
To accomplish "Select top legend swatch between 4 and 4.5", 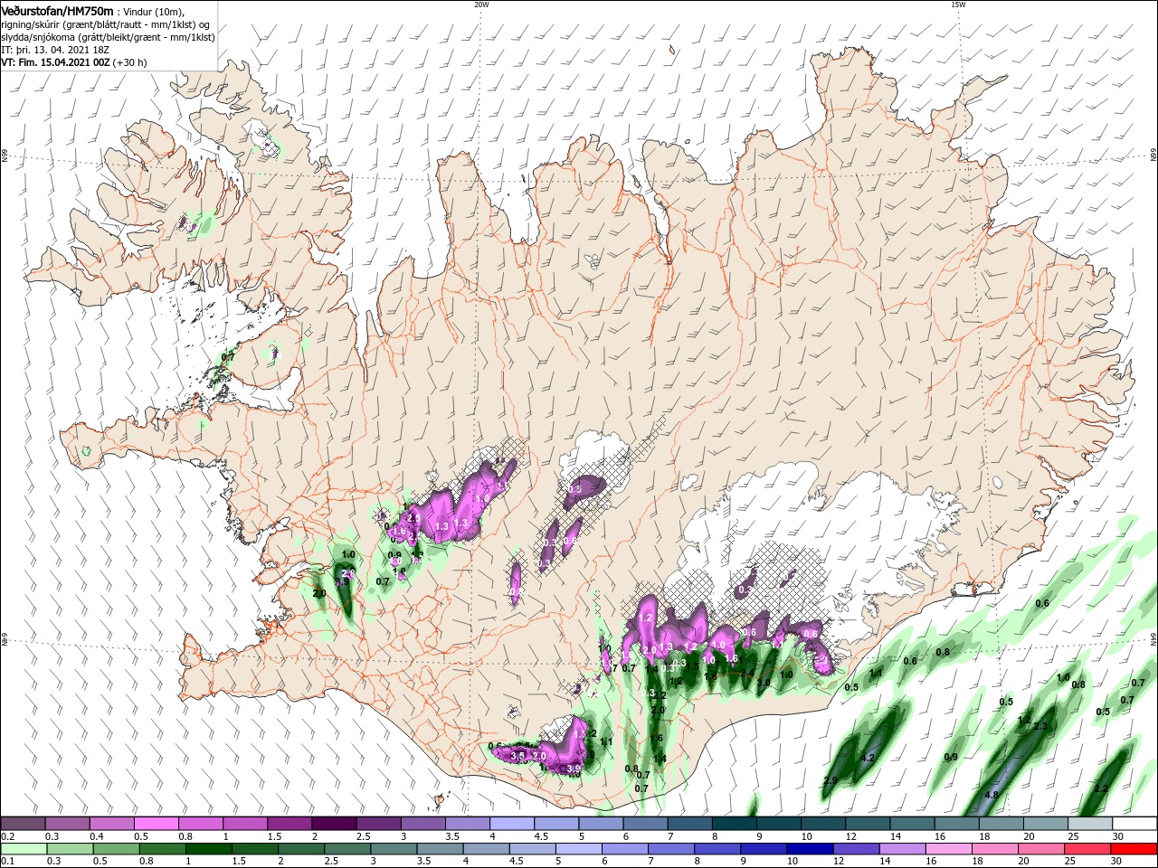I will click(512, 824).
